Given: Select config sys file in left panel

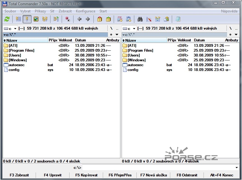Looking at the screenshot, I should click(61, 70).
